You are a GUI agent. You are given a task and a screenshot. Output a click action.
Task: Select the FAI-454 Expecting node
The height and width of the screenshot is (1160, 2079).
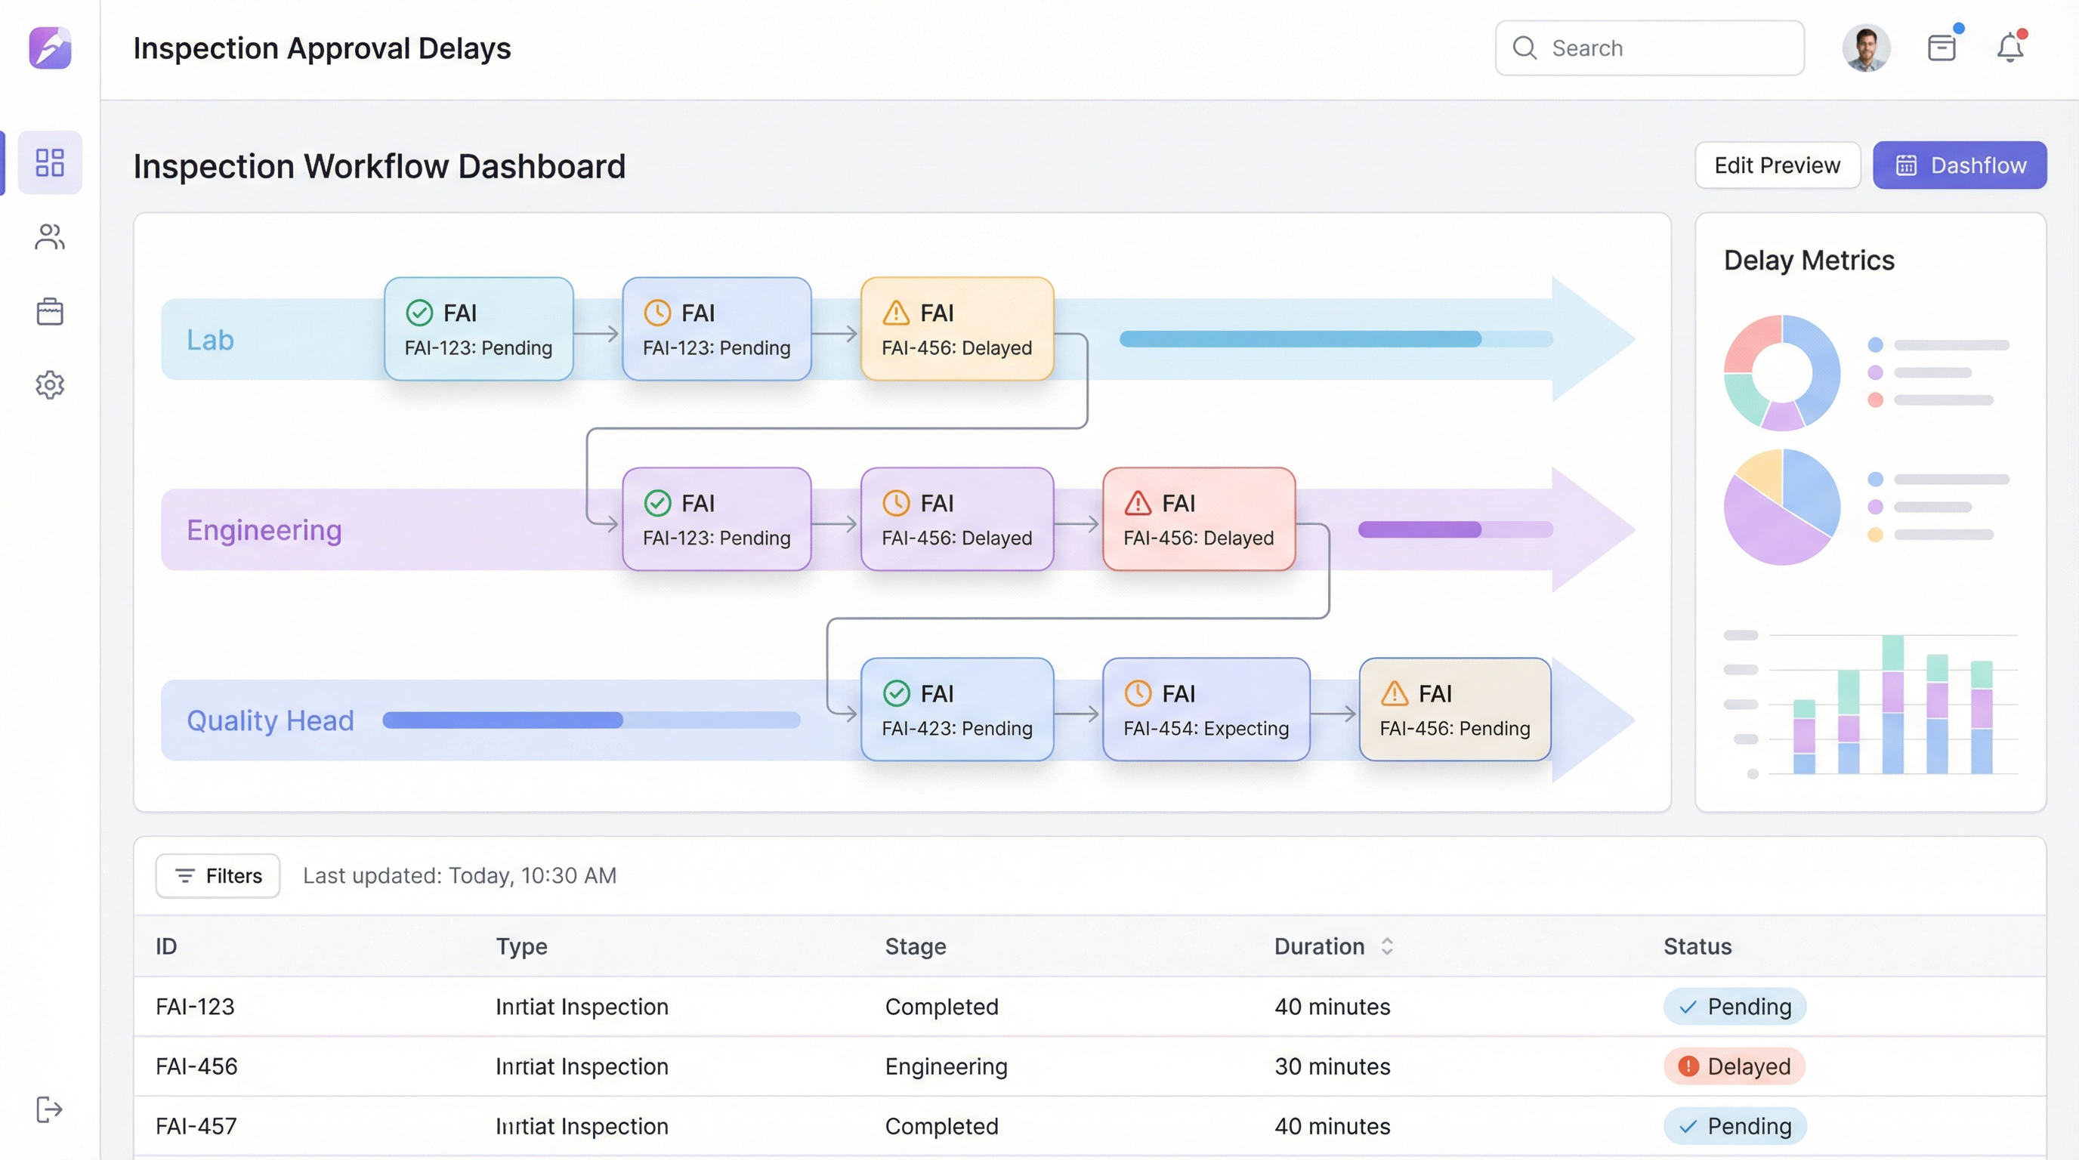pyautogui.click(x=1206, y=710)
